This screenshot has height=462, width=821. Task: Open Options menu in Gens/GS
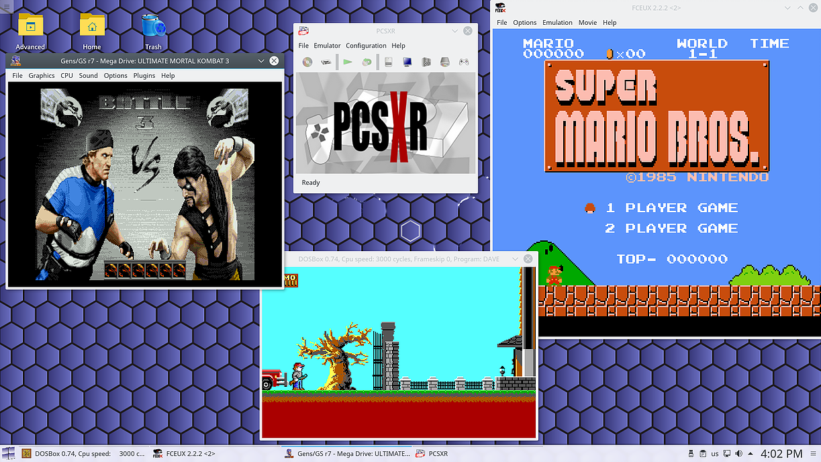(x=115, y=75)
